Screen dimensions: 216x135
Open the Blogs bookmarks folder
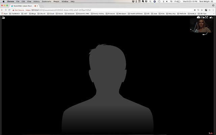32,13
